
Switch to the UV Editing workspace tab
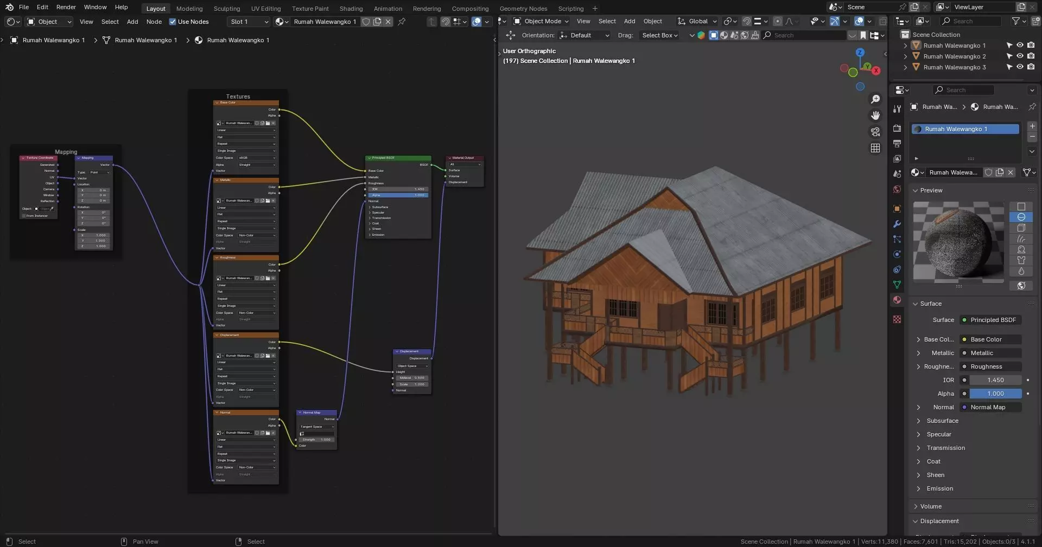point(266,9)
